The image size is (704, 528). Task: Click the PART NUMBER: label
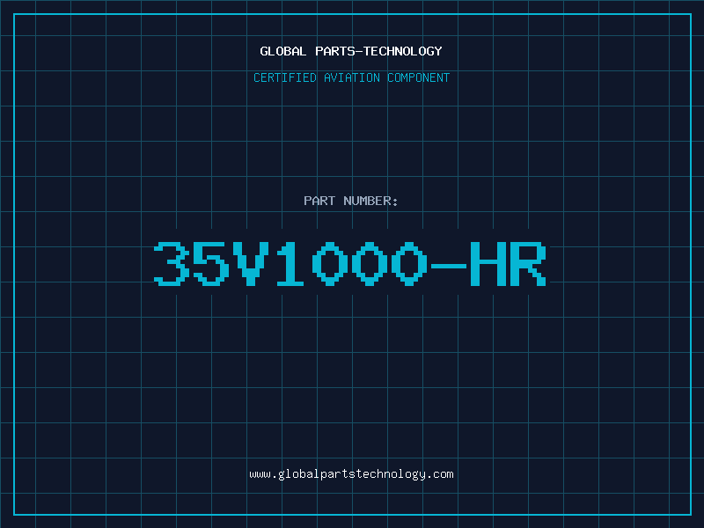click(x=350, y=201)
